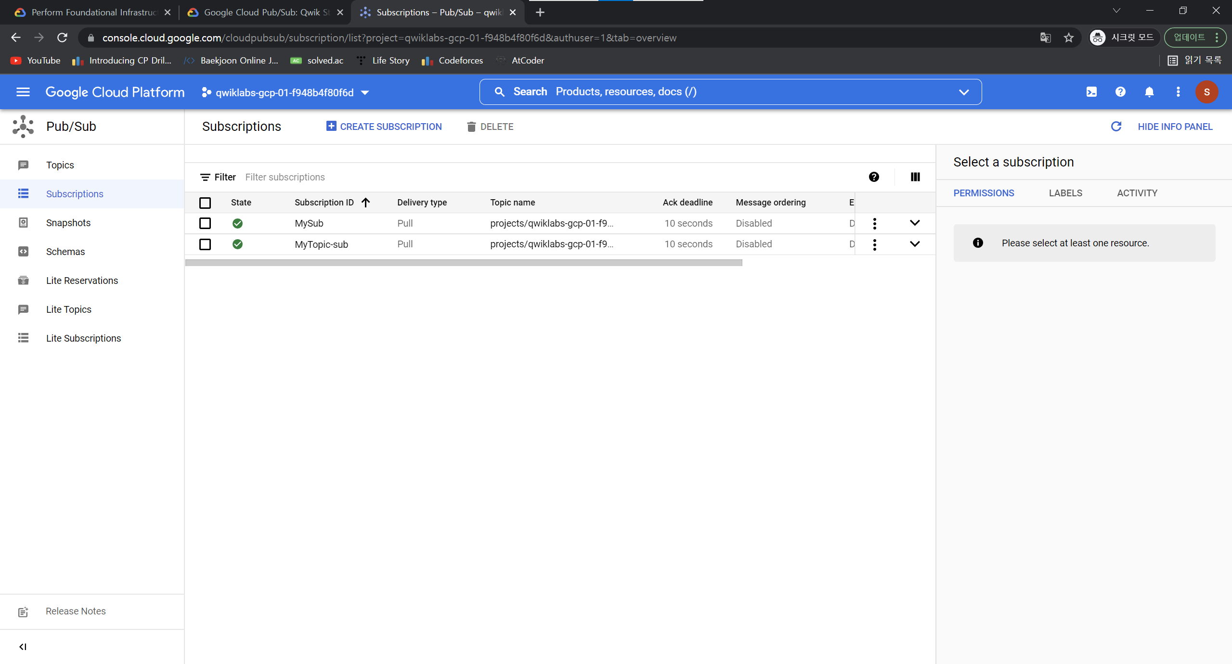Expand details for MyTopic-sub row
1232x664 pixels.
pyautogui.click(x=915, y=244)
